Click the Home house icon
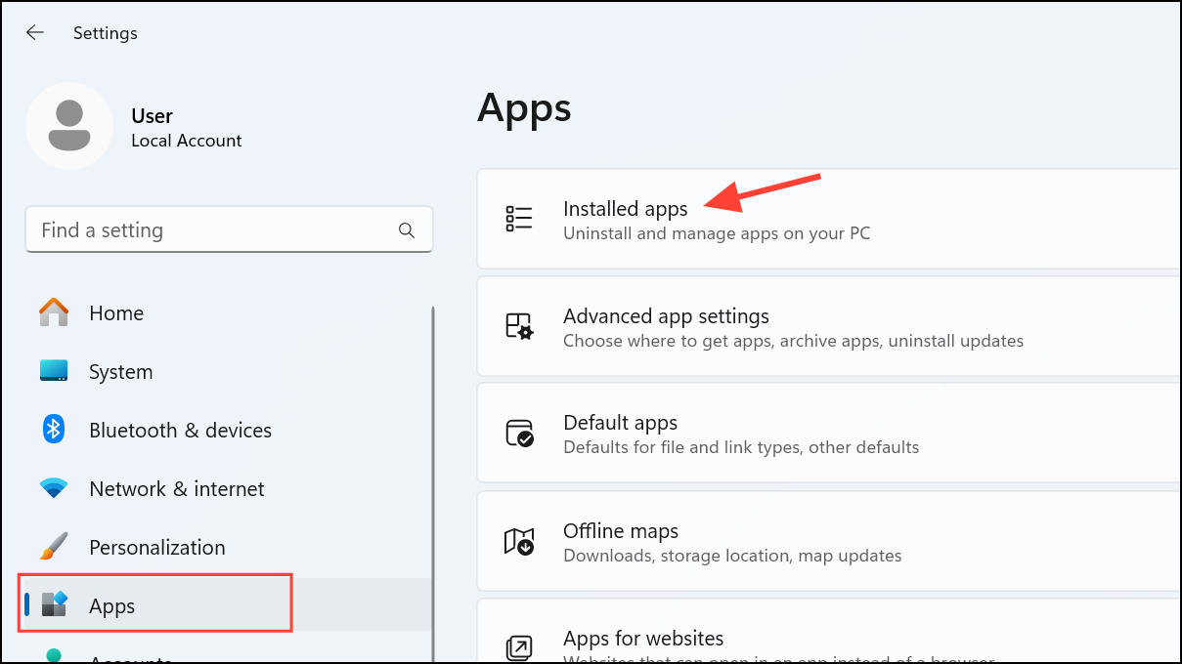The image size is (1182, 664). pos(54,312)
